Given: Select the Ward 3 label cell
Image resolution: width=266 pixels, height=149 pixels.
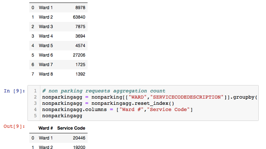Looking at the screenshot, I should 45,27.
